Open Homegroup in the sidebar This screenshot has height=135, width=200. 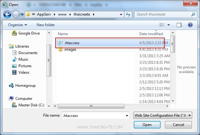pos(22,86)
